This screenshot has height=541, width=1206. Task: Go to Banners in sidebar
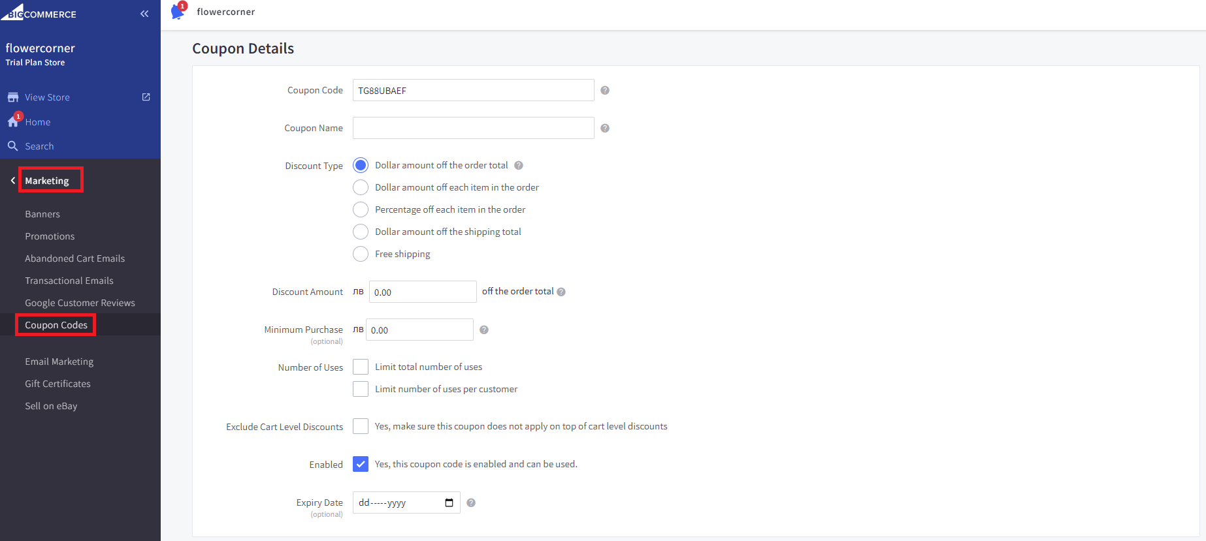tap(42, 214)
